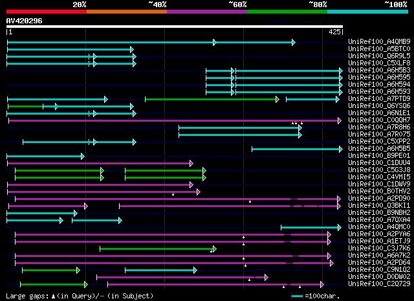The width and height of the screenshot is (414, 301).
Task: Click the red 20% identity legend segment
Action: pos(47,12)
